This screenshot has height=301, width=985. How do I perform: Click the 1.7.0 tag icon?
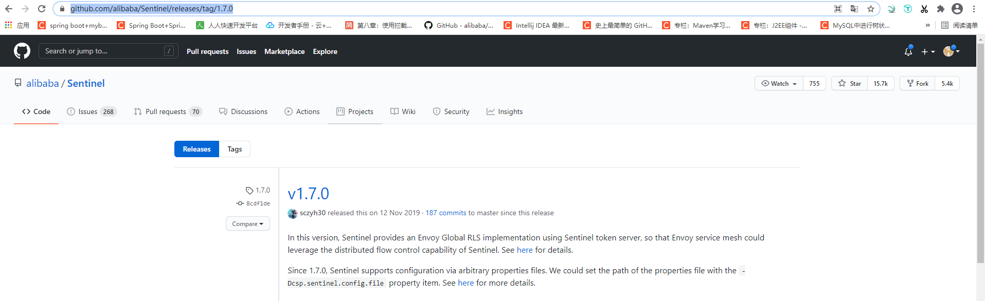pyautogui.click(x=249, y=191)
